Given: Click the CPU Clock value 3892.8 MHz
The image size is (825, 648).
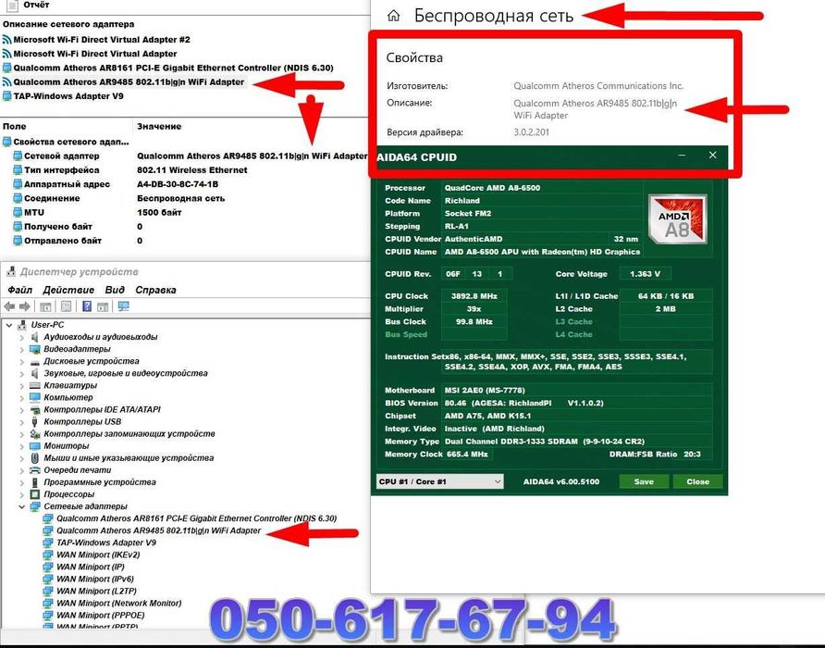Looking at the screenshot, I should (x=474, y=296).
